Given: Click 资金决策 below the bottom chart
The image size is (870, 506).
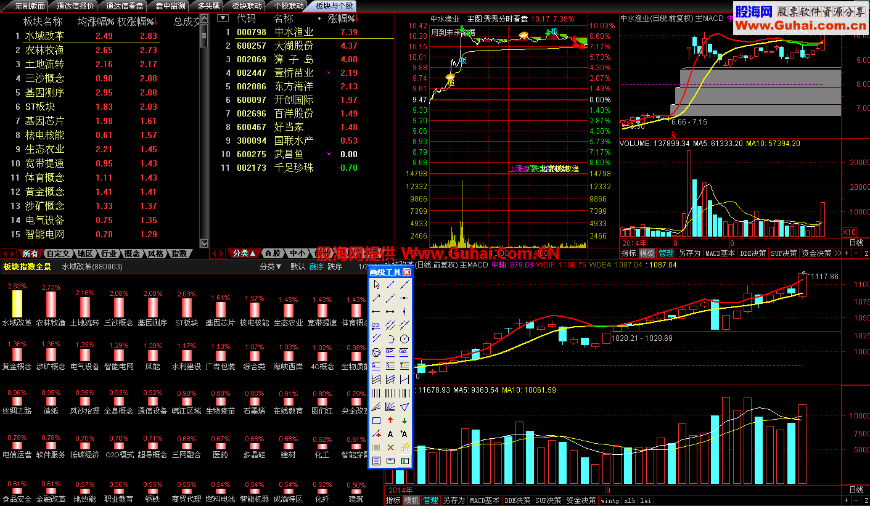Looking at the screenshot, I should click(581, 500).
